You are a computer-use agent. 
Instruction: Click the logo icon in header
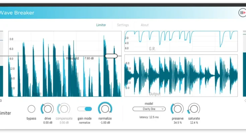click(242, 13)
